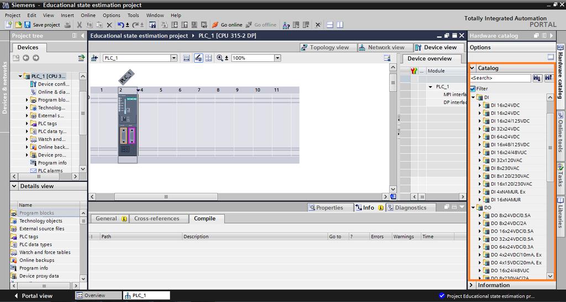Collapse the PLC_1 node in Project tree

pyautogui.click(x=20, y=76)
